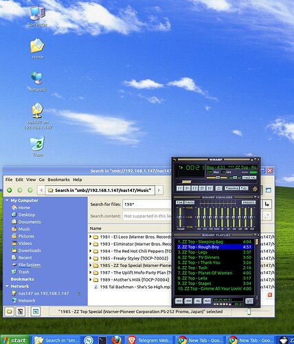Expand the 1981 - El Loco folder

click(90, 237)
